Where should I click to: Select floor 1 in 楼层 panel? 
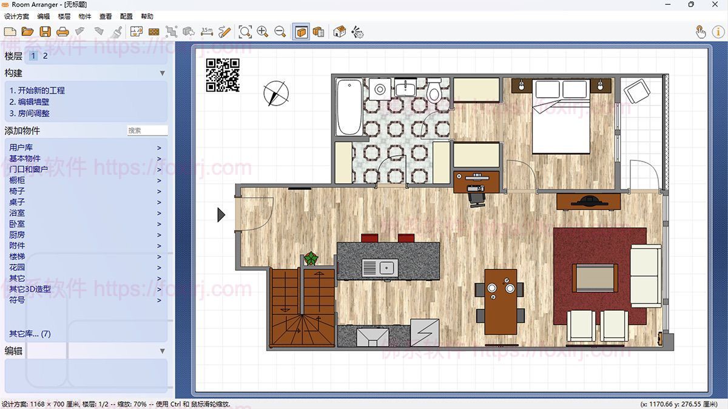coord(33,56)
